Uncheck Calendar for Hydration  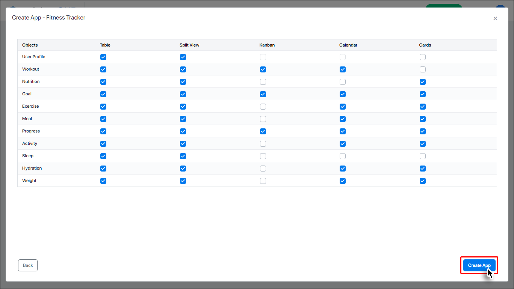pyautogui.click(x=343, y=169)
